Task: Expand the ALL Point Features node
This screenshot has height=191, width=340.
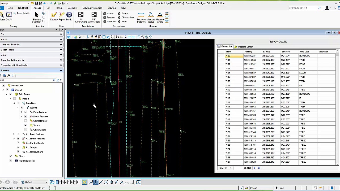Action: [x=14, y=134]
